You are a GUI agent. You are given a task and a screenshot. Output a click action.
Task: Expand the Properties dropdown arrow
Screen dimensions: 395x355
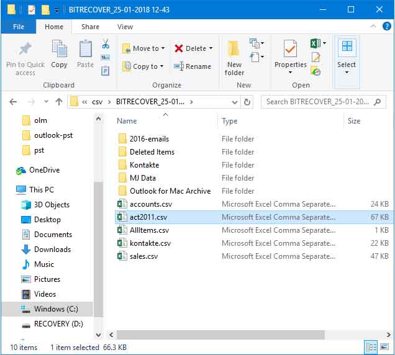pos(290,73)
